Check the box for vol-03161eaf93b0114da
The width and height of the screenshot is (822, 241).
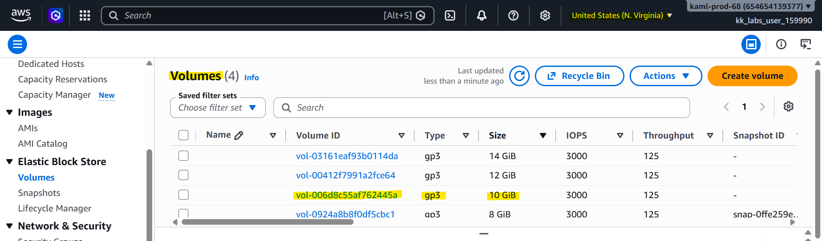coord(183,156)
